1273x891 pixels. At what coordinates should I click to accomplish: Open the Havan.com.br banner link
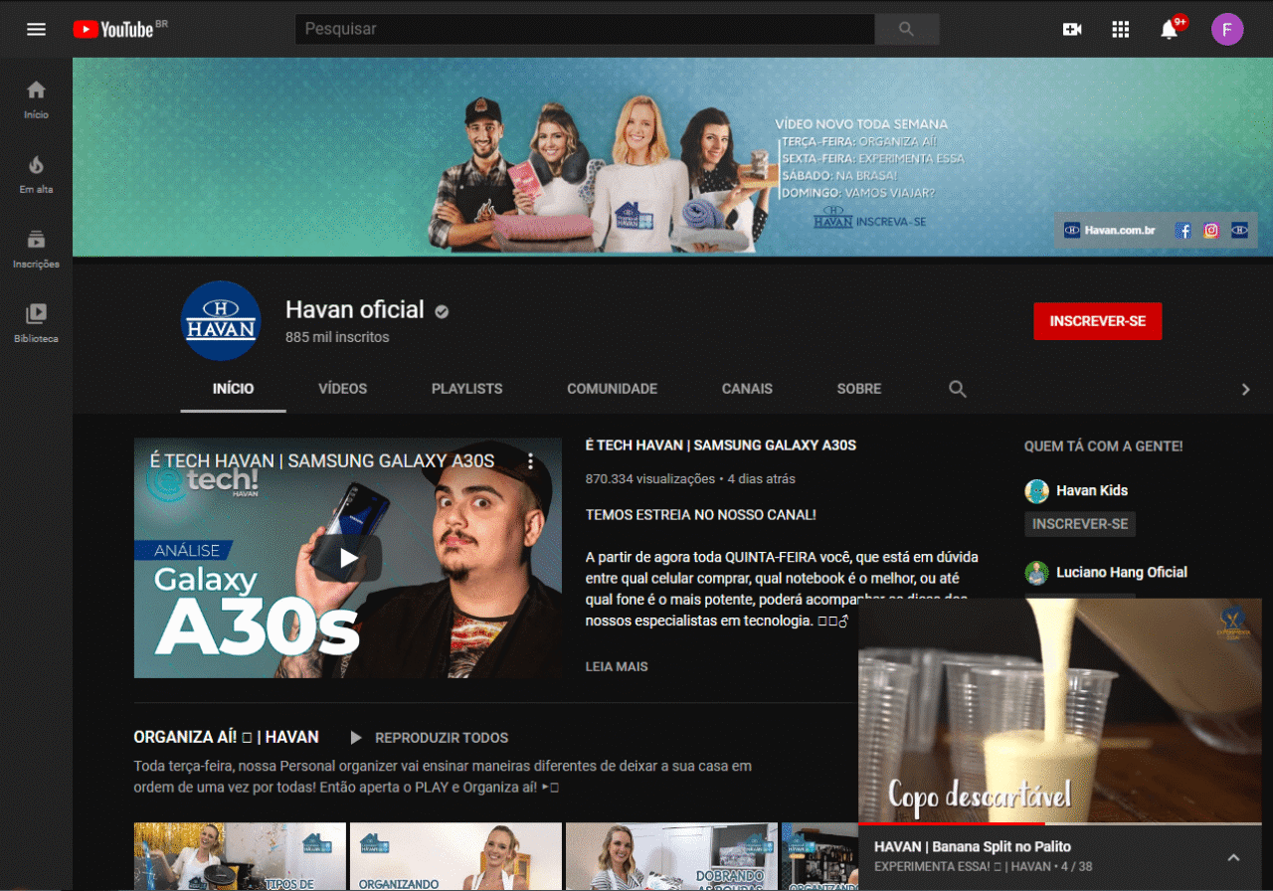tap(1110, 231)
